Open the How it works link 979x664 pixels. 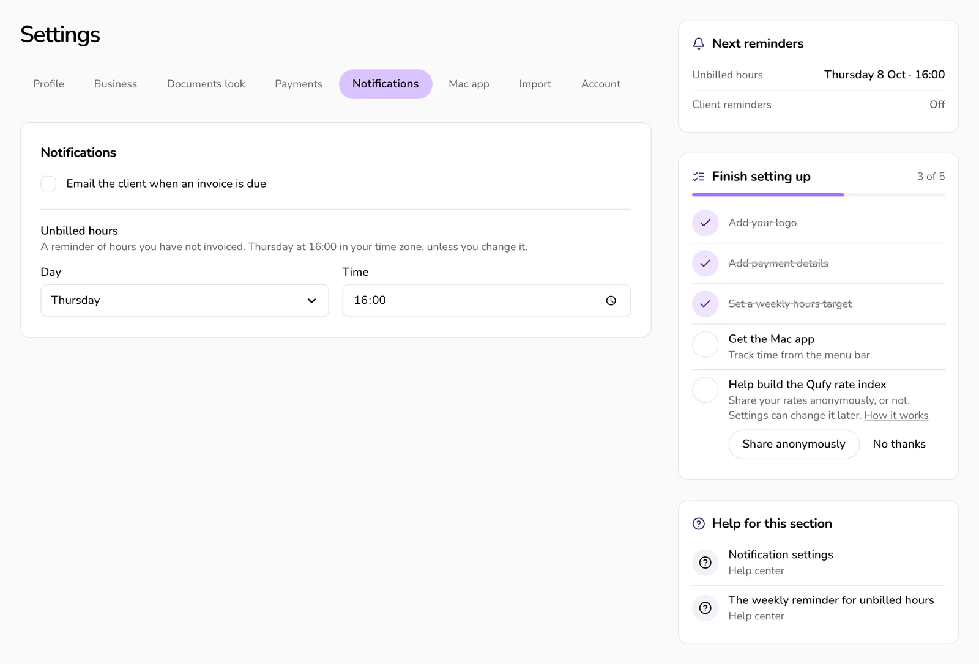[896, 416]
